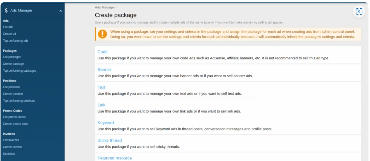The height and width of the screenshot is (161, 370).
Task: Open List ads in sidebar
Action: 8,27
